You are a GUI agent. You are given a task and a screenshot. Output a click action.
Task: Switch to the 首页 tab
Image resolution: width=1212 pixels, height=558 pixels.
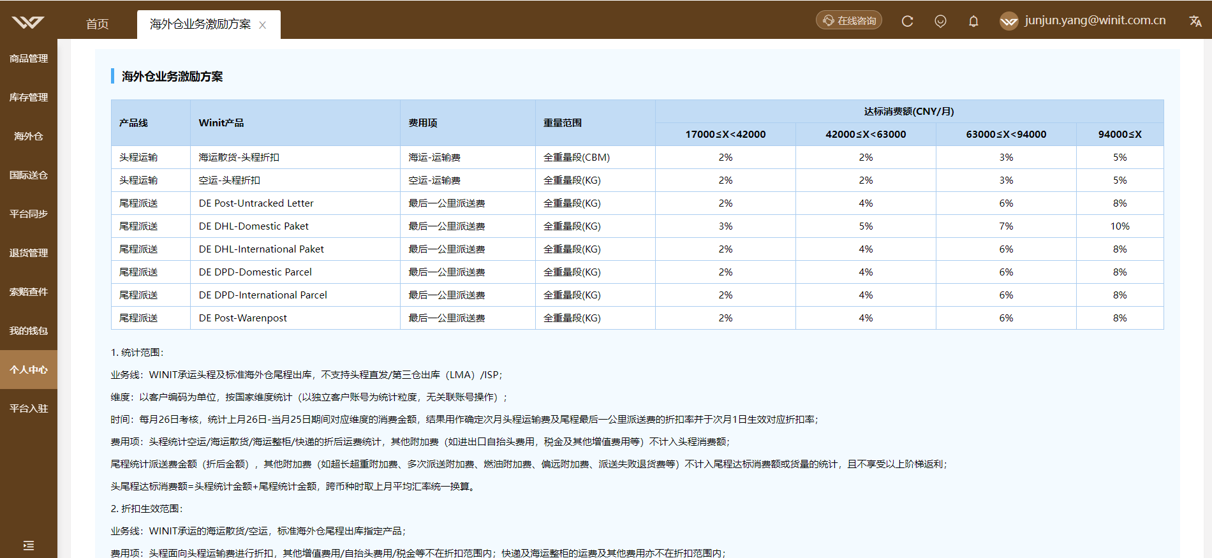(x=97, y=24)
